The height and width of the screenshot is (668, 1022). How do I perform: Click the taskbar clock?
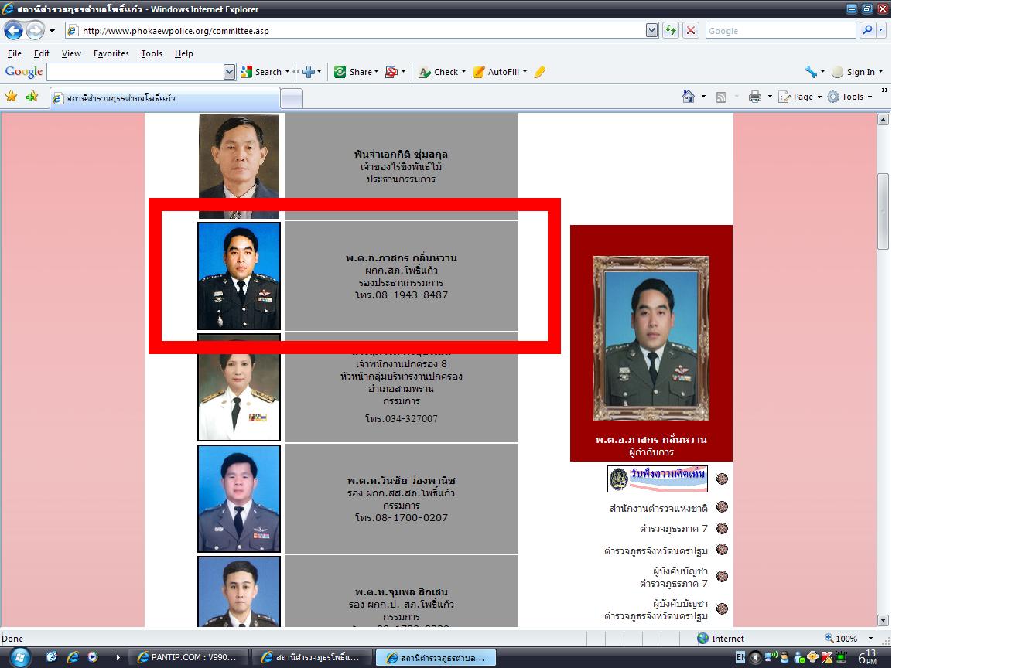click(868, 657)
